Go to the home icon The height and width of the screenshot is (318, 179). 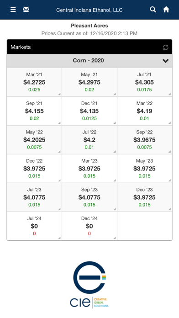click(166, 9)
